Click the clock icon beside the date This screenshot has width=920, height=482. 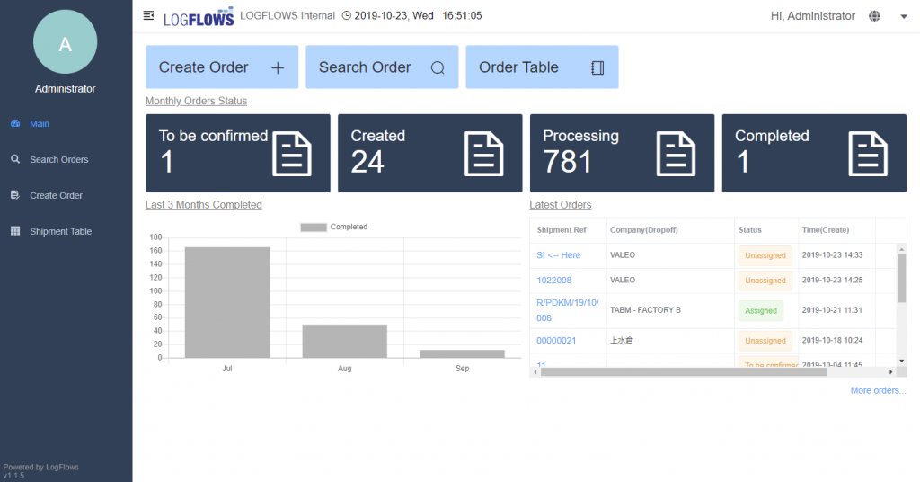point(347,16)
